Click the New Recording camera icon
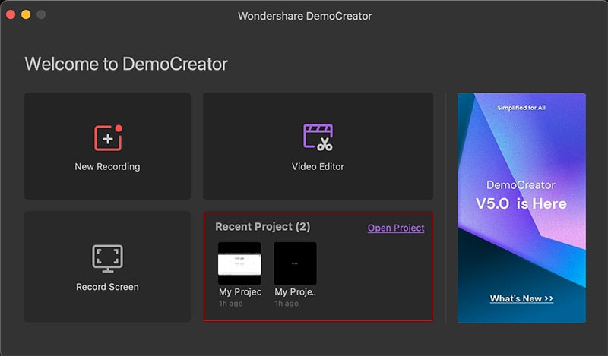 click(108, 138)
